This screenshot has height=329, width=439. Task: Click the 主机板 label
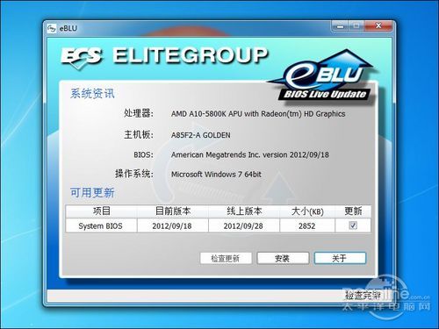coord(138,134)
